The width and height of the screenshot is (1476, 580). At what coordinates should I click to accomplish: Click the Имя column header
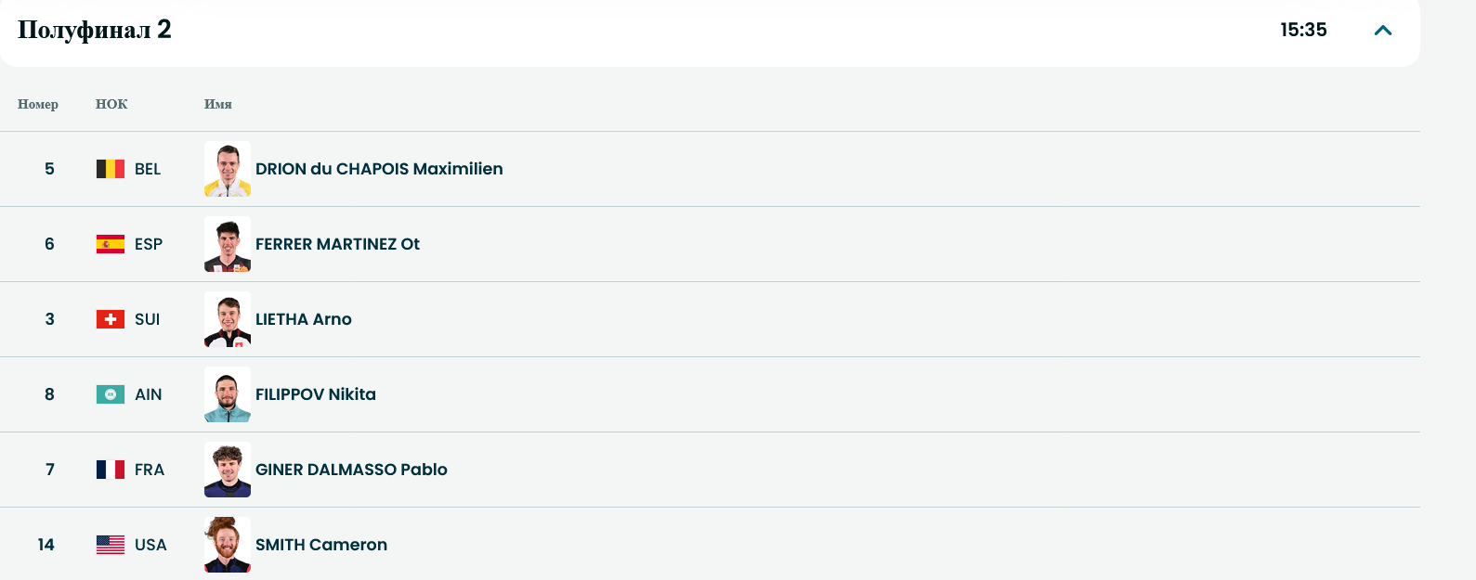coord(218,104)
